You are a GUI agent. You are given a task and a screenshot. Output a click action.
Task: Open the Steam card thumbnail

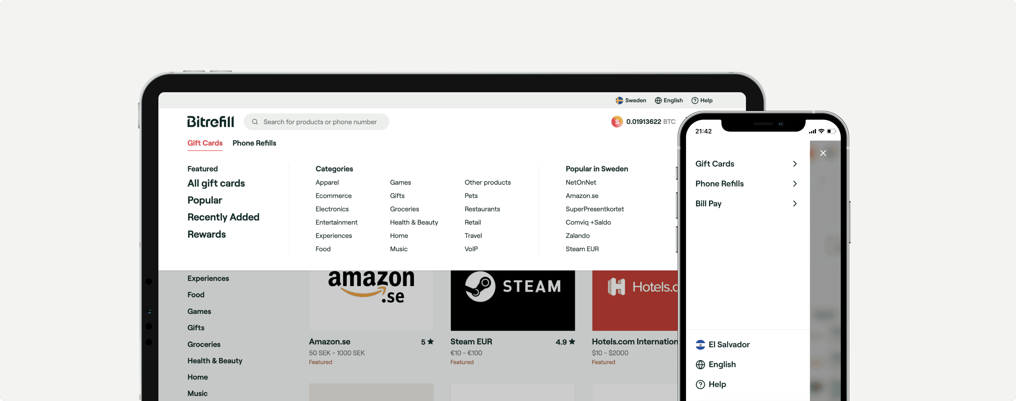click(512, 300)
